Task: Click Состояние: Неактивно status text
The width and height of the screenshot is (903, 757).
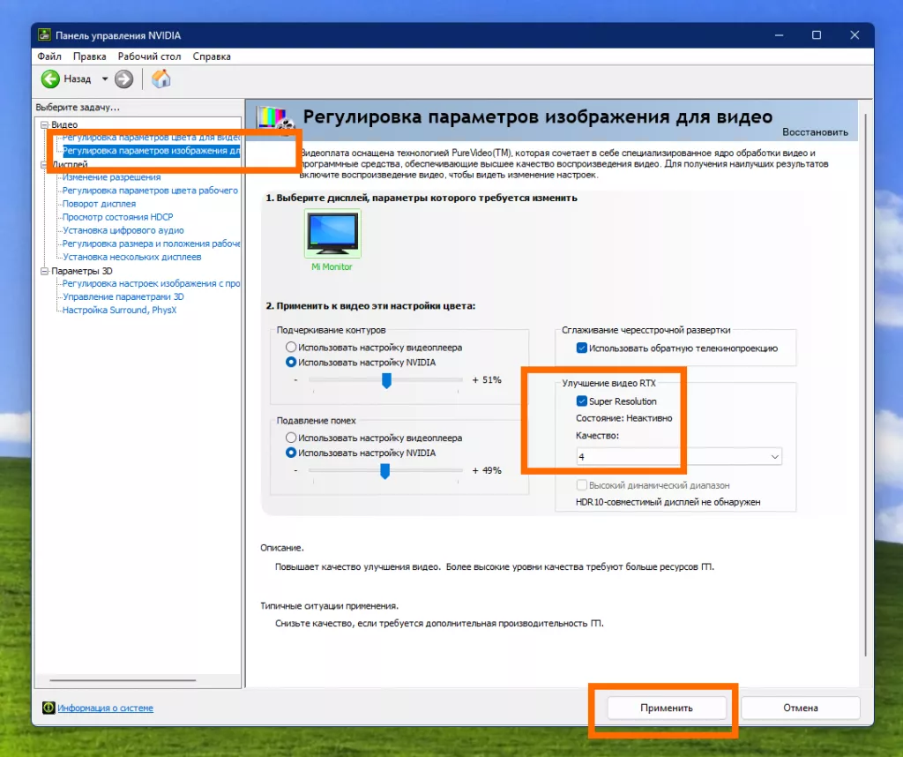Action: point(623,418)
